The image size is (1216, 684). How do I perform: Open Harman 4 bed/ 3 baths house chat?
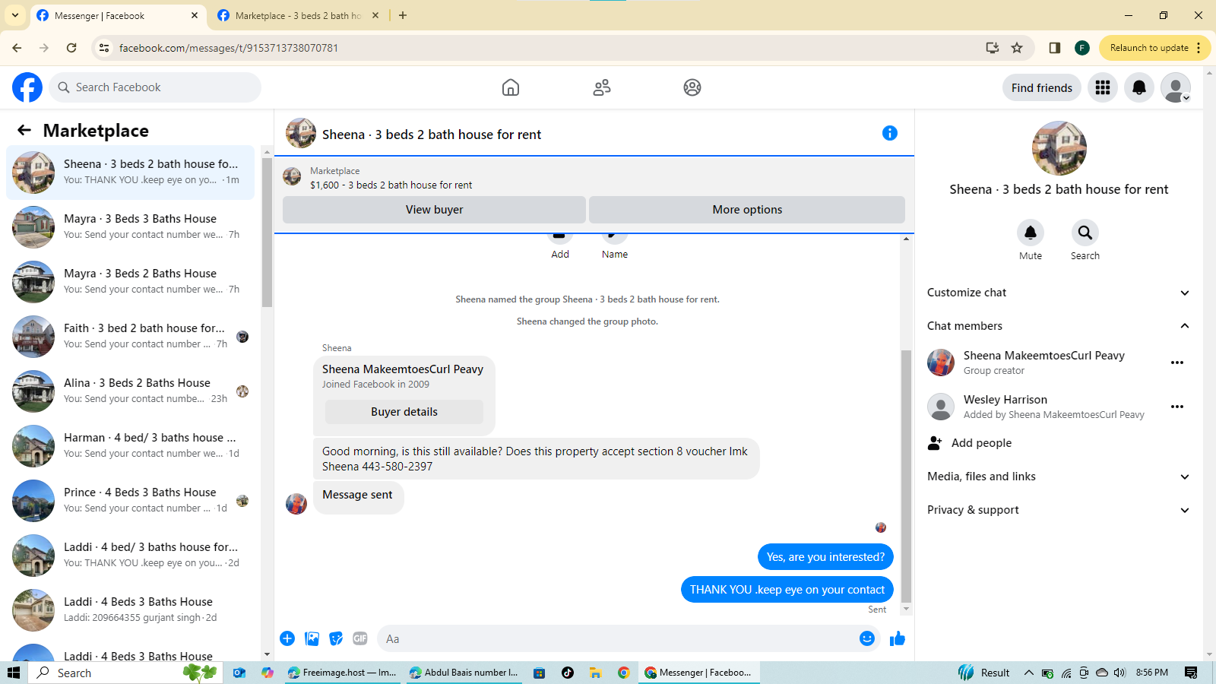click(x=130, y=446)
